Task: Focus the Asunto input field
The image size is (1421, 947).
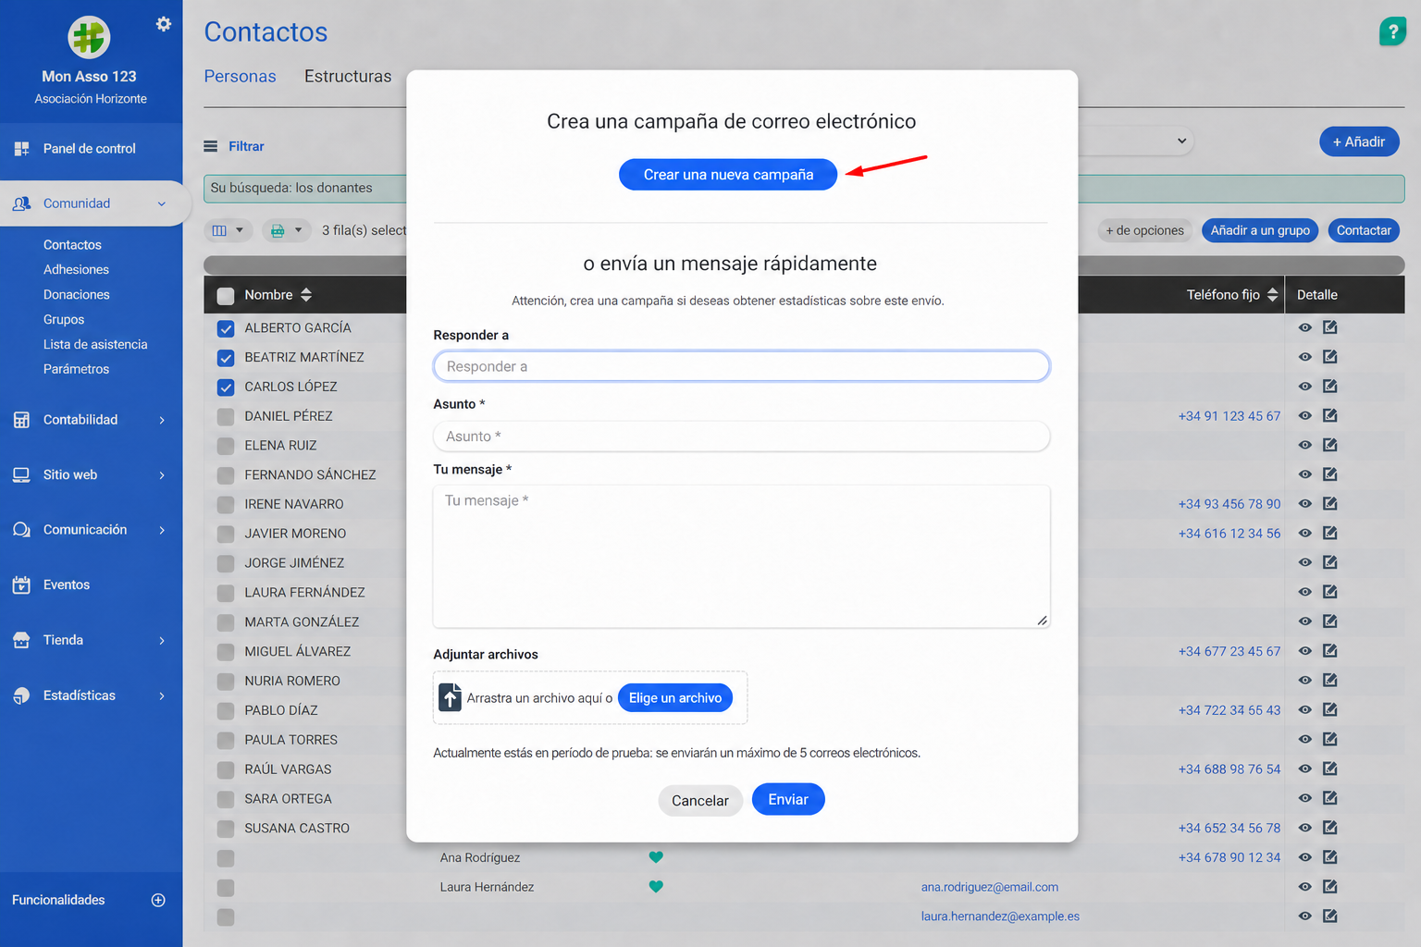Action: (741, 437)
